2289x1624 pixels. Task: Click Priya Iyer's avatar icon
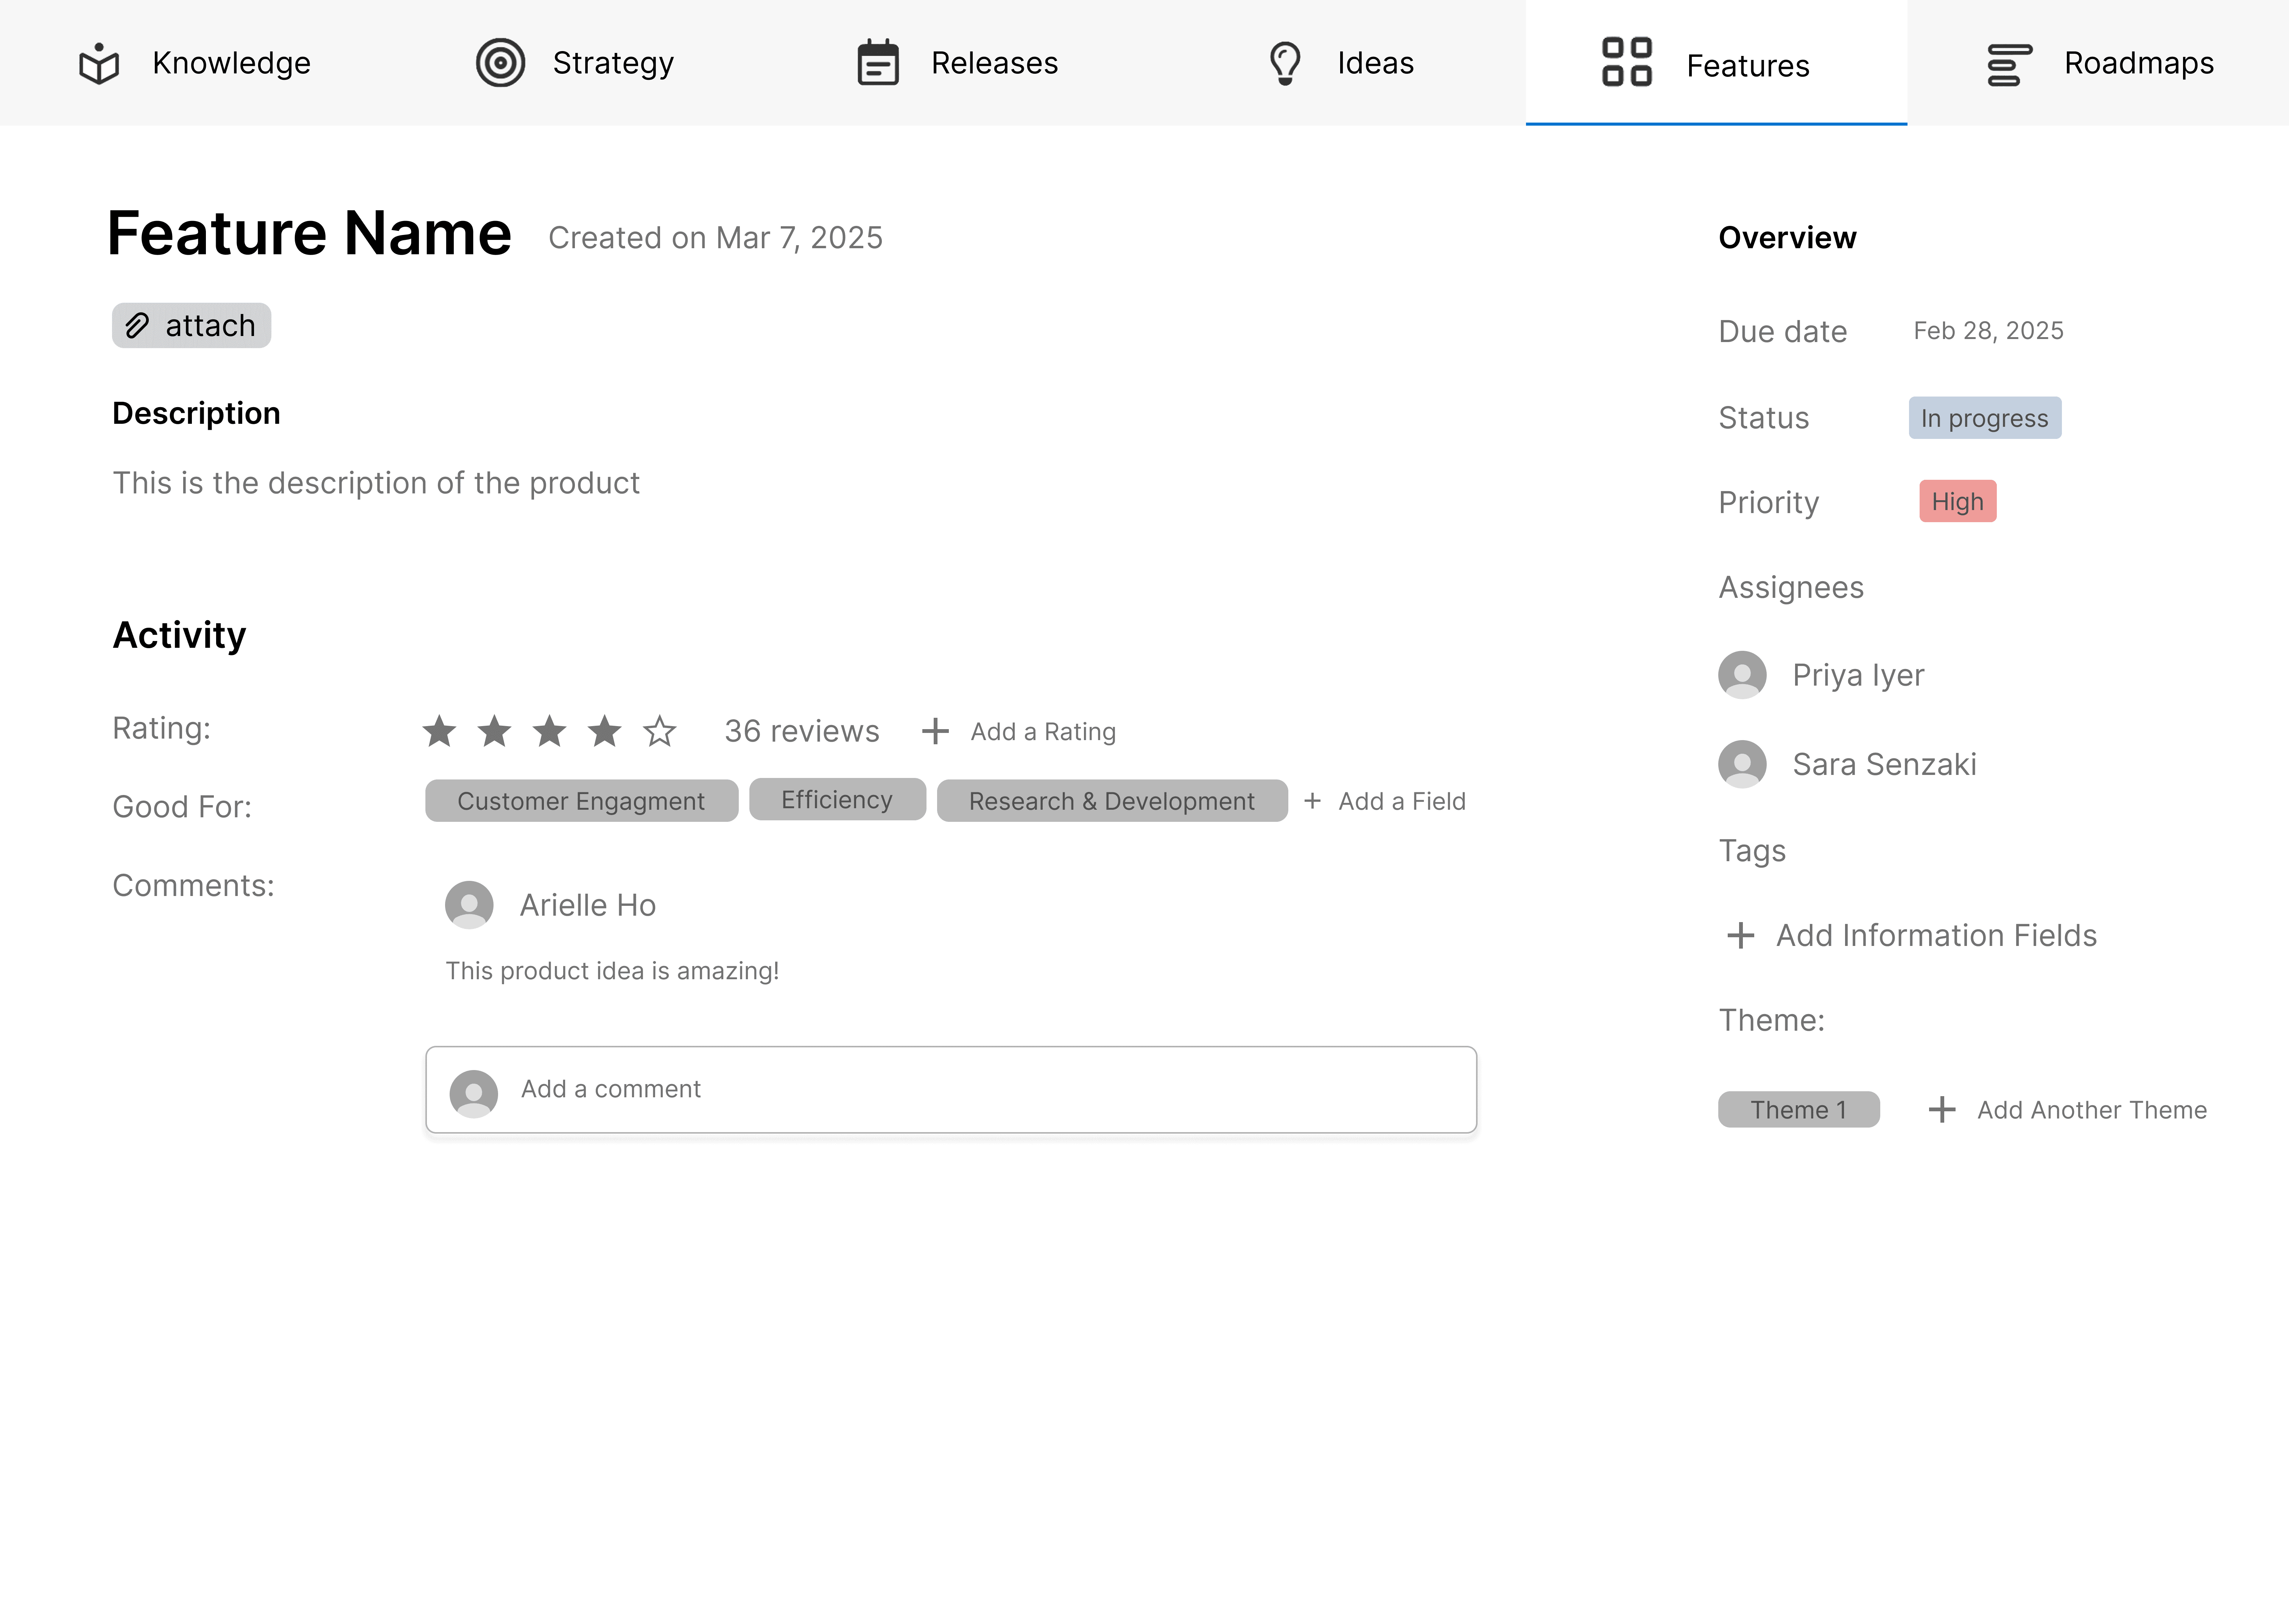point(1742,675)
